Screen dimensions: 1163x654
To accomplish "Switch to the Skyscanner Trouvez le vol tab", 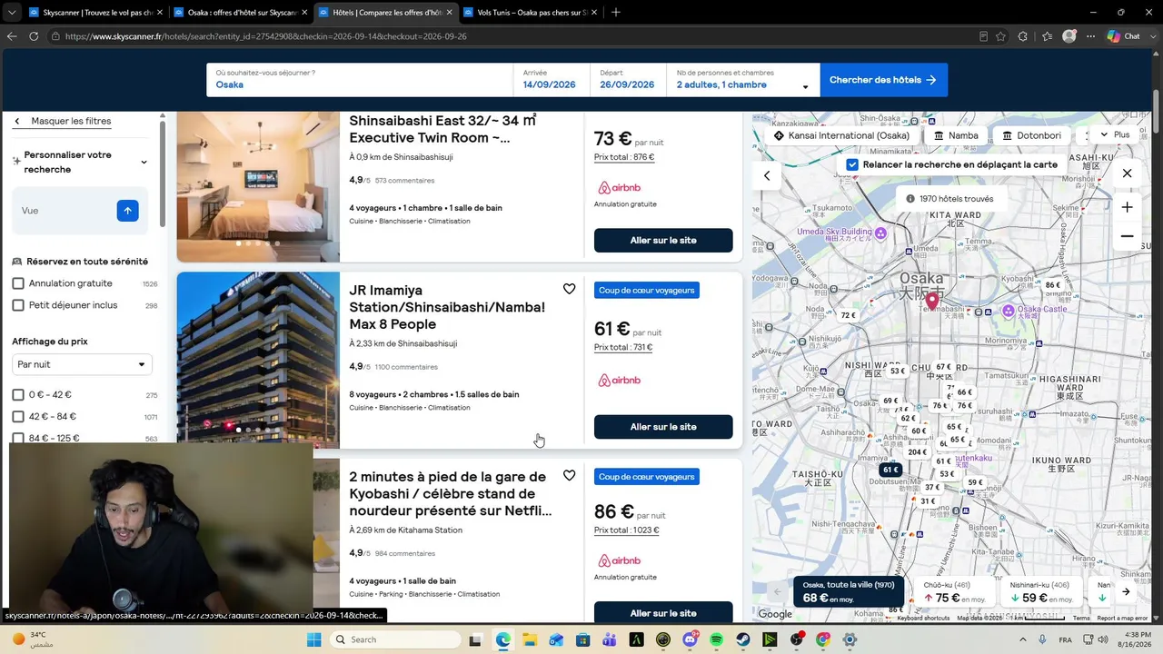I will tap(94, 13).
